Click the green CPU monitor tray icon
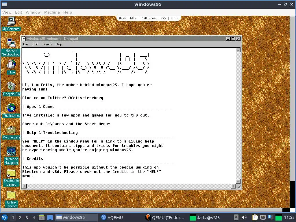This screenshot has height=222, width=296. point(278,217)
